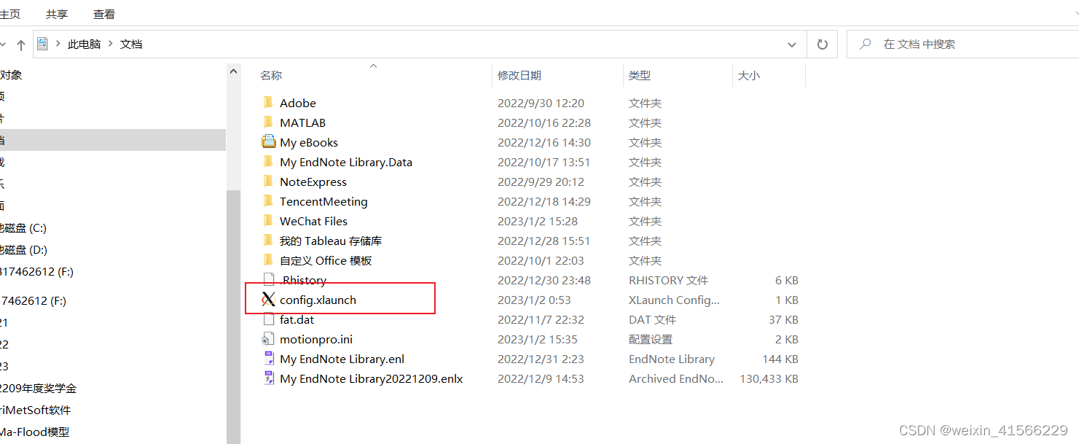Image resolution: width=1079 pixels, height=444 pixels.
Task: Click the My EndNote Library.enl EndNote icon
Action: [x=269, y=359]
